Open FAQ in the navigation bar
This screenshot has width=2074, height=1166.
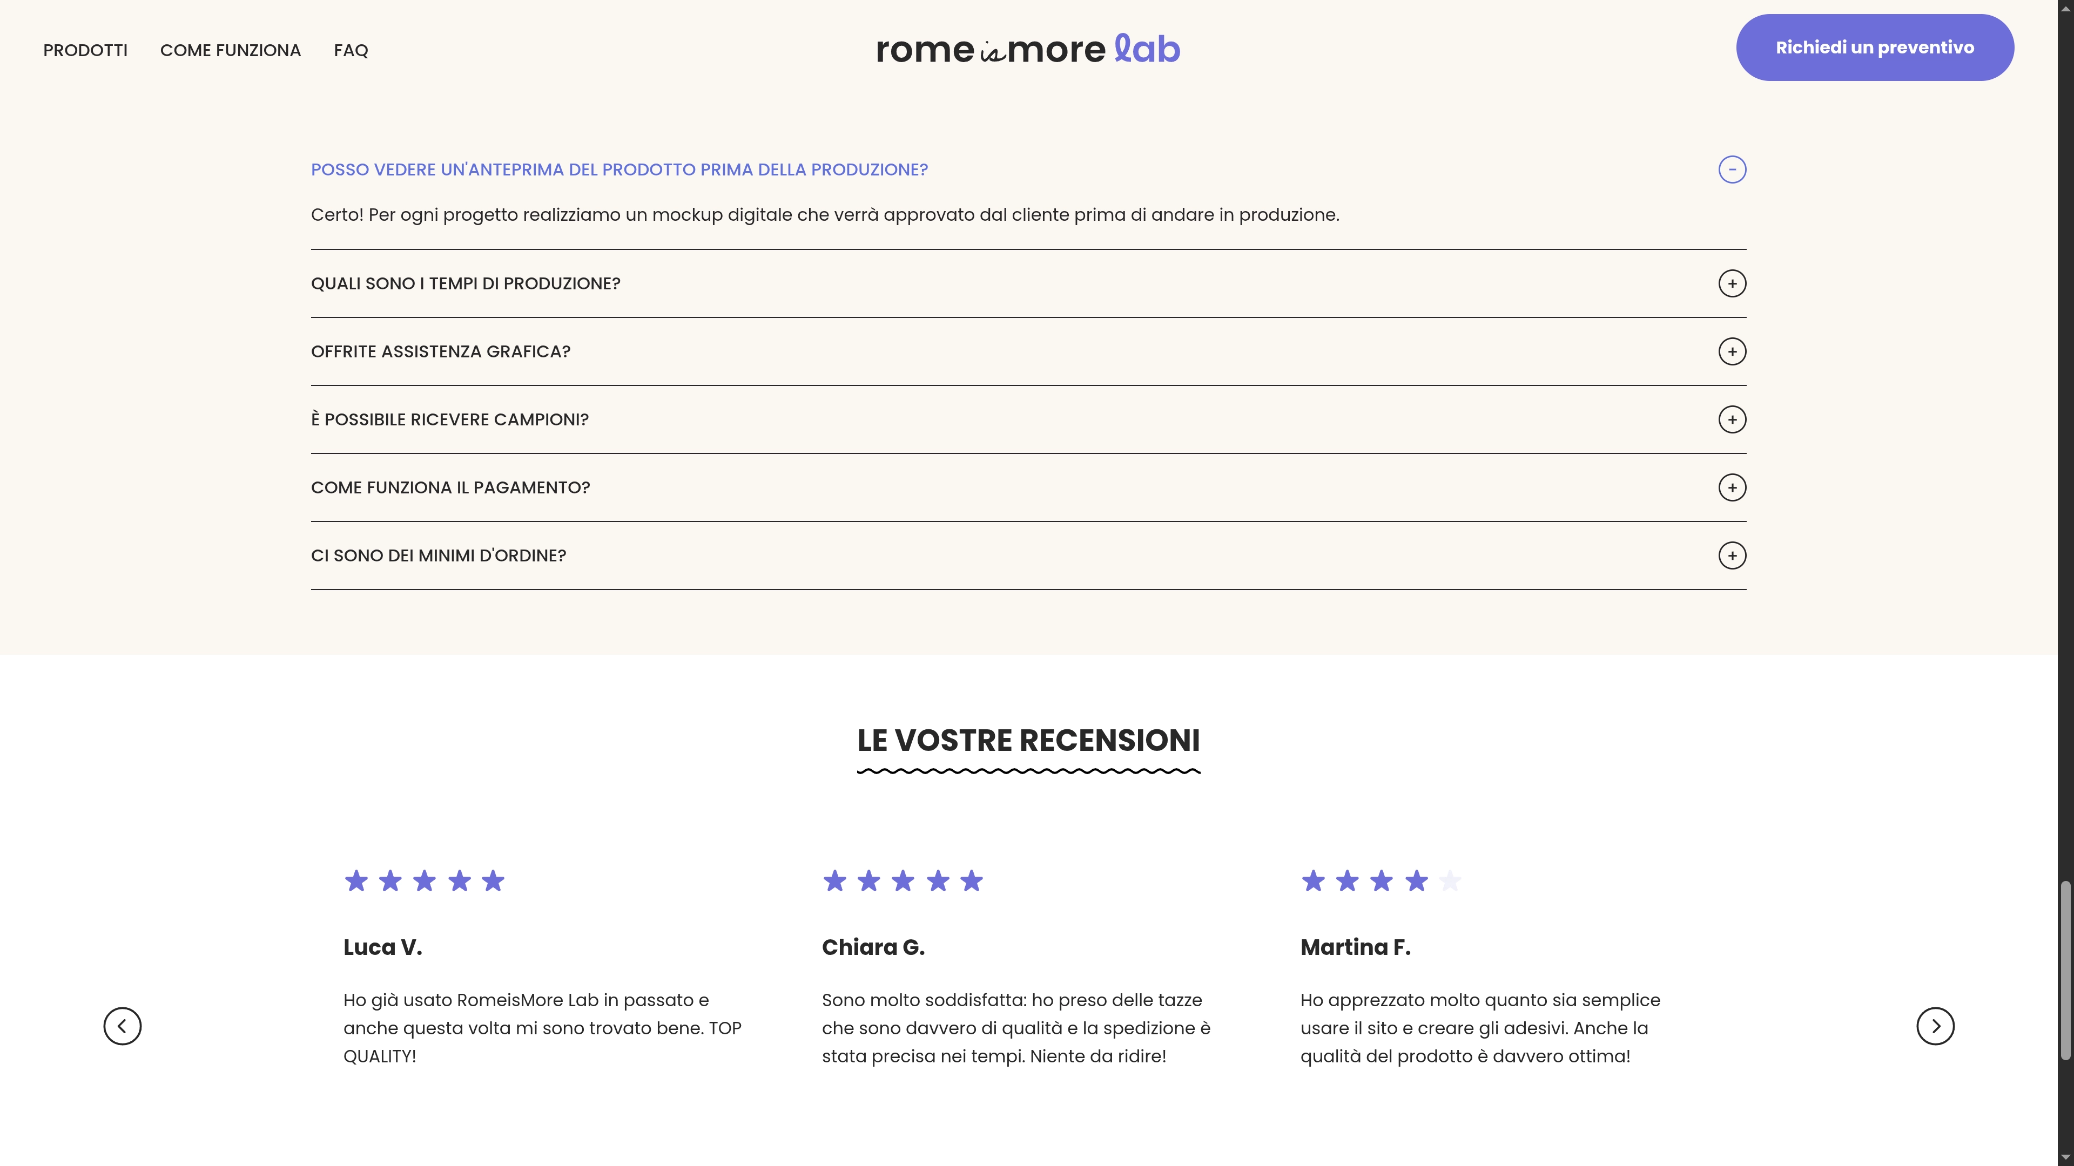[351, 51]
